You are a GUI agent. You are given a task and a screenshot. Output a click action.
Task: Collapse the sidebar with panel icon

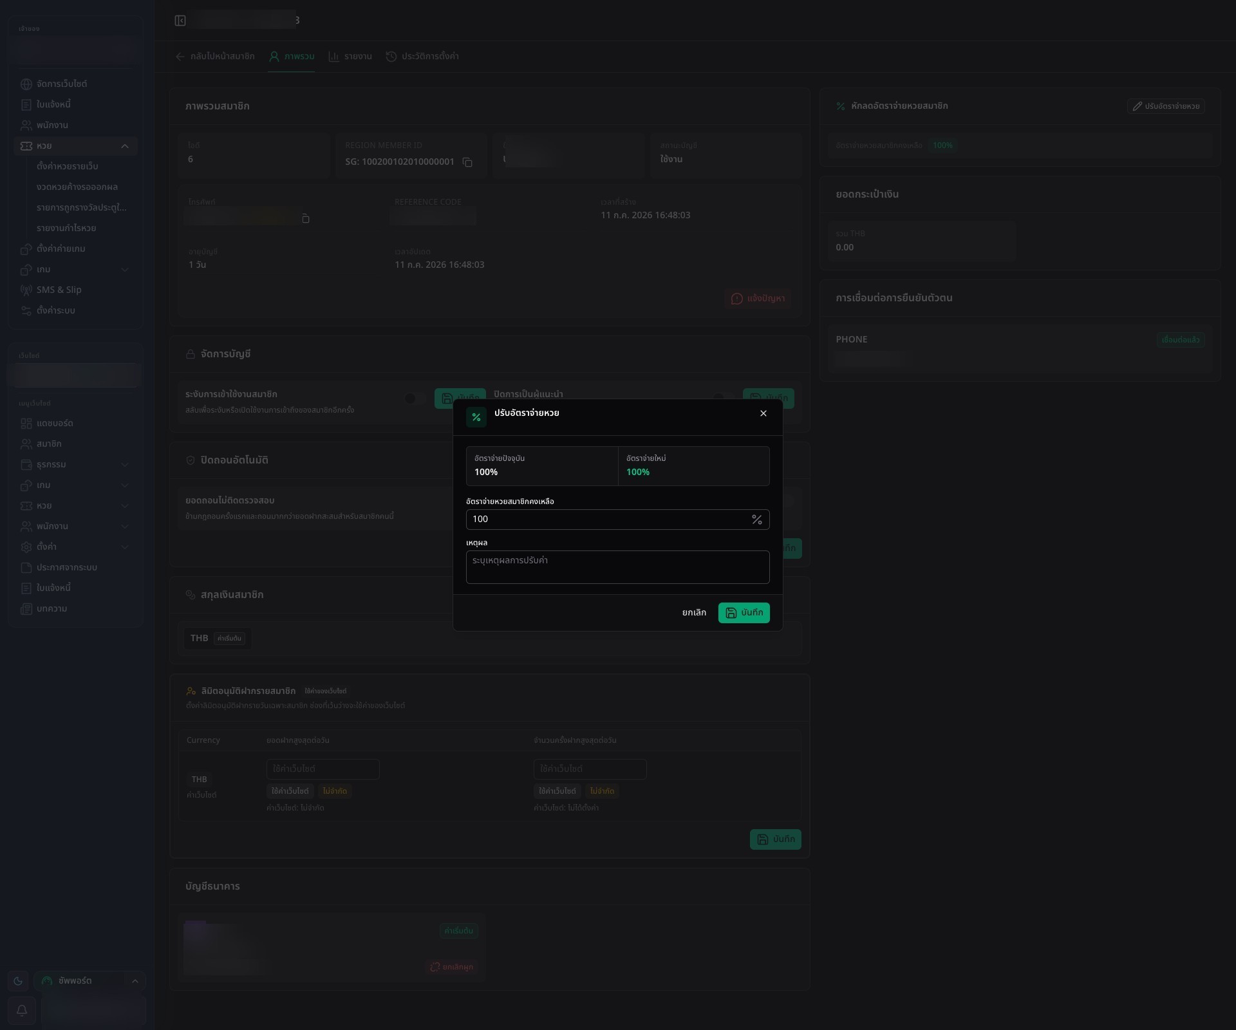pyautogui.click(x=180, y=21)
